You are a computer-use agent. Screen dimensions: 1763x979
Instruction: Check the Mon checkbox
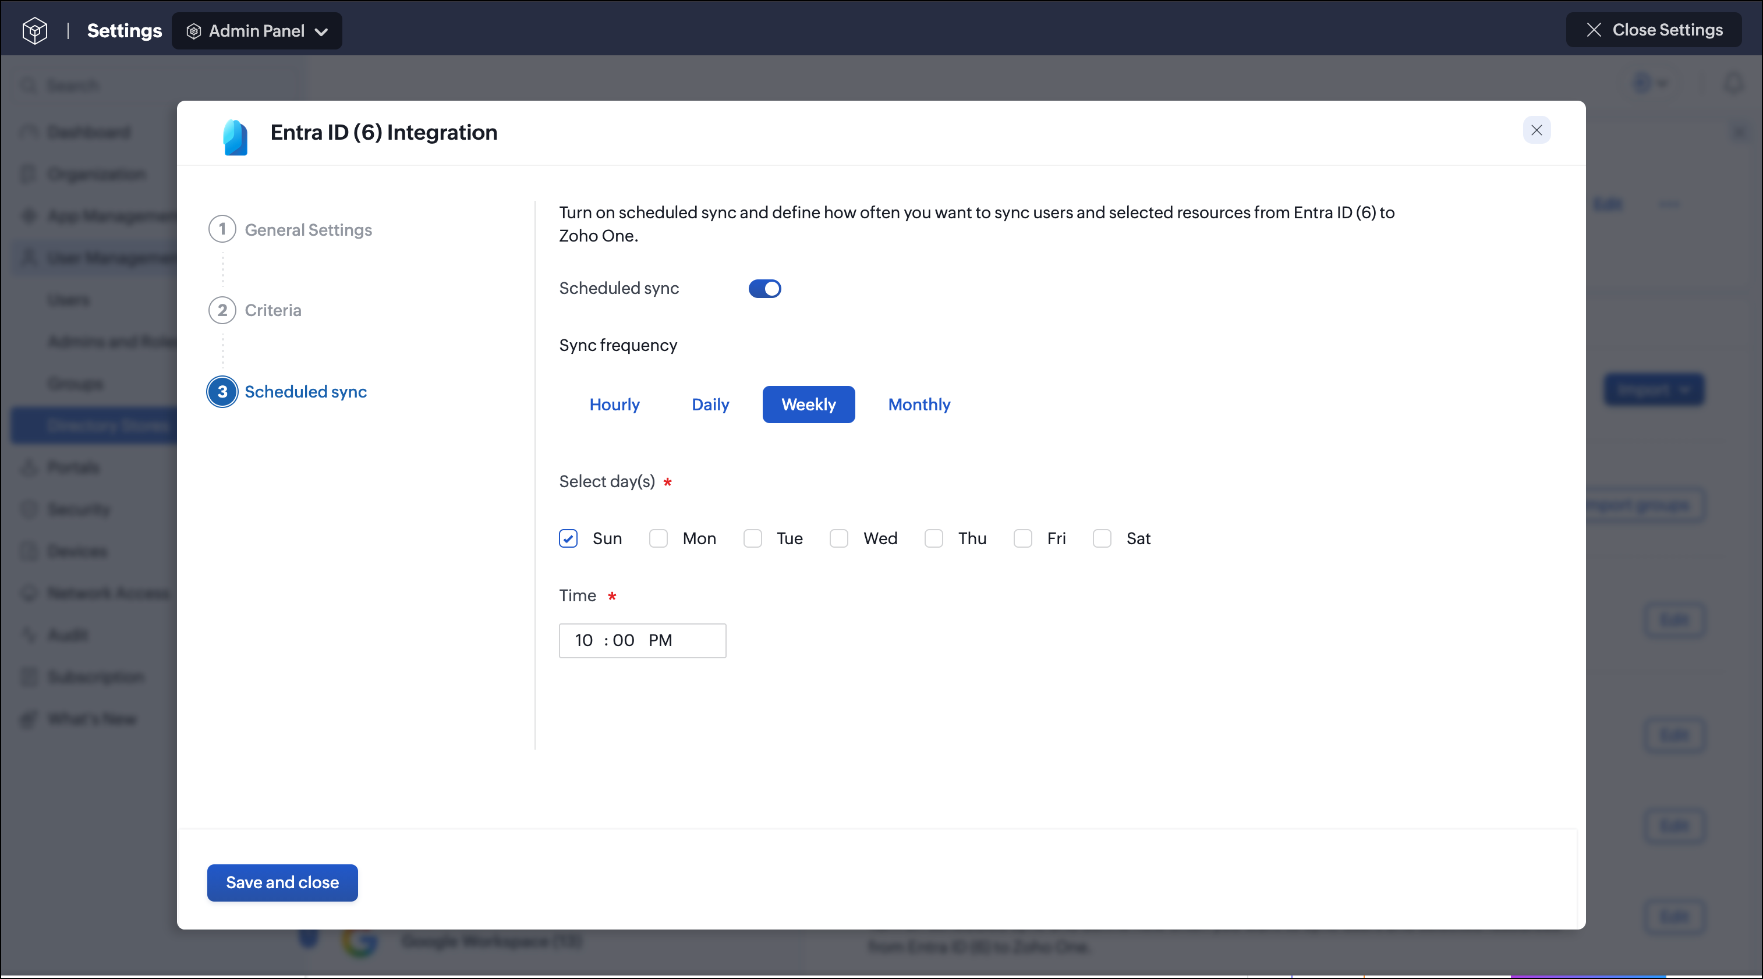point(659,539)
